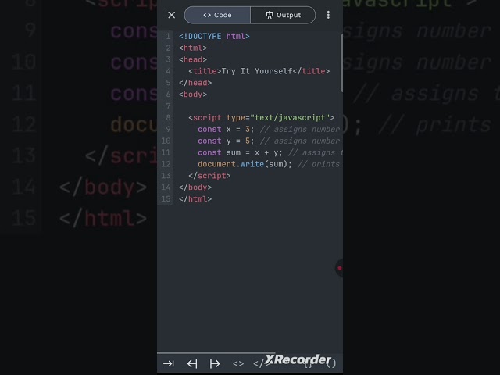Image resolution: width=500 pixels, height=375 pixels.
Task: Click line number 15 in the gutter
Action: (x=166, y=199)
